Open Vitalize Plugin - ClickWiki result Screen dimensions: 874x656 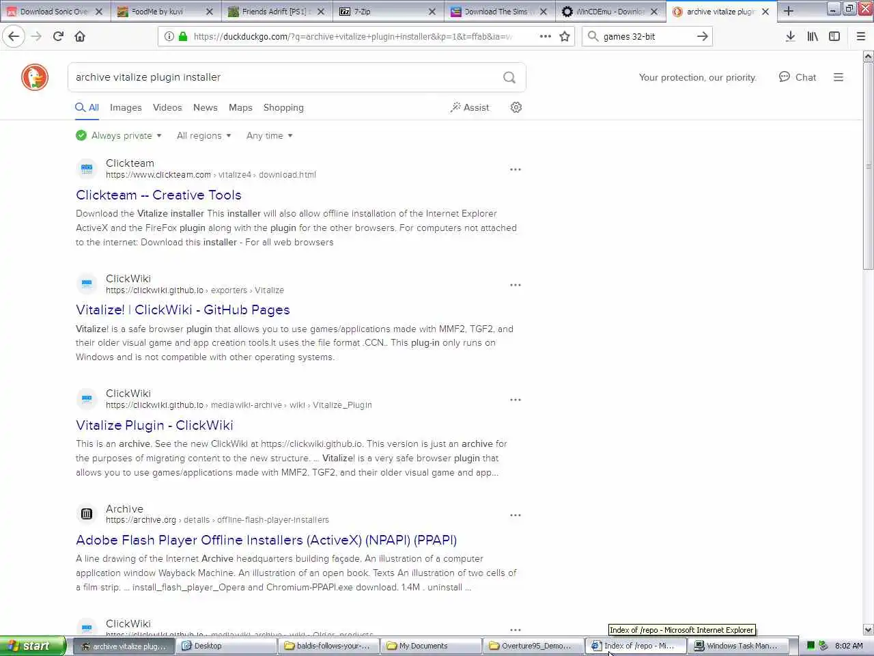pyautogui.click(x=154, y=425)
